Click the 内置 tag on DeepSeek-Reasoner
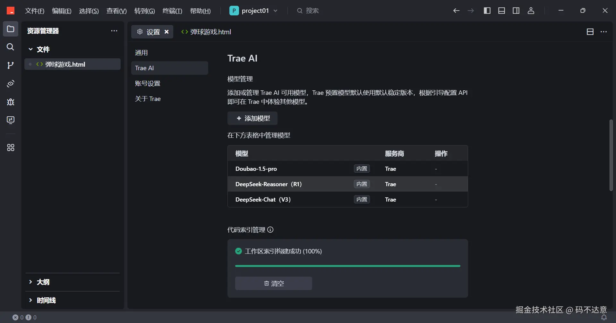The image size is (616, 323). point(362,184)
